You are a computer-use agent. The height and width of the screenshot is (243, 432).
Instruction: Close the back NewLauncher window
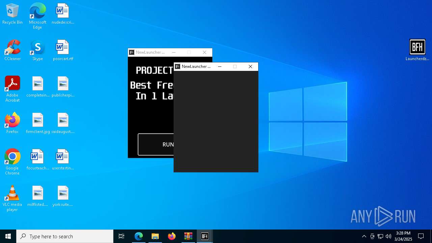point(205,52)
